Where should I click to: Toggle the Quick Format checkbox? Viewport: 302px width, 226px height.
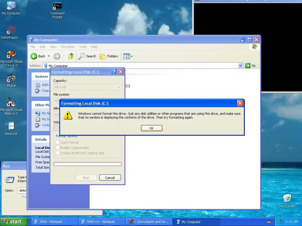tap(58, 142)
